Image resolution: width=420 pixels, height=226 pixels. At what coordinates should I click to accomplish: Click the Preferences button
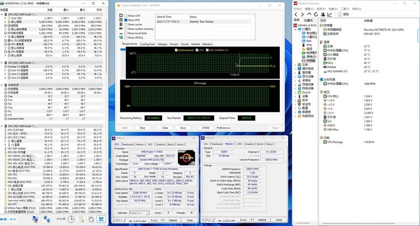click(223, 128)
